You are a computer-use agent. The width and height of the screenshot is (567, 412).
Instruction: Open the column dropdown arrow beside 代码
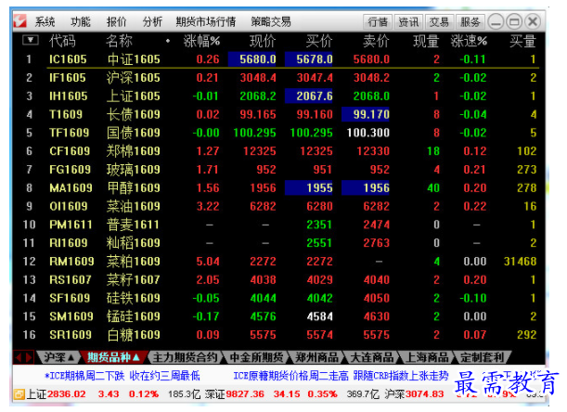point(31,40)
